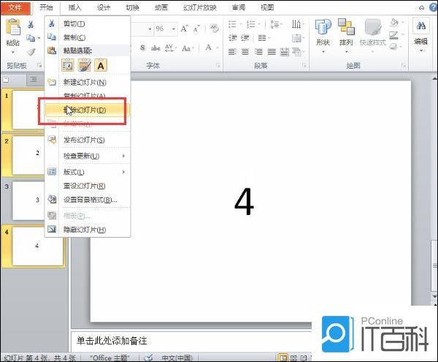Toggle strikethrough abc icon
This screenshot has height=362, width=438.
(155, 48)
